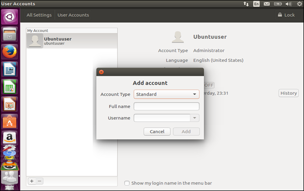
Task: Open the Amazon launcher icon
Action: point(9,138)
